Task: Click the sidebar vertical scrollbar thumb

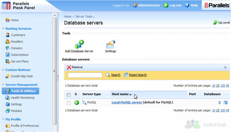Action: pos(55,71)
